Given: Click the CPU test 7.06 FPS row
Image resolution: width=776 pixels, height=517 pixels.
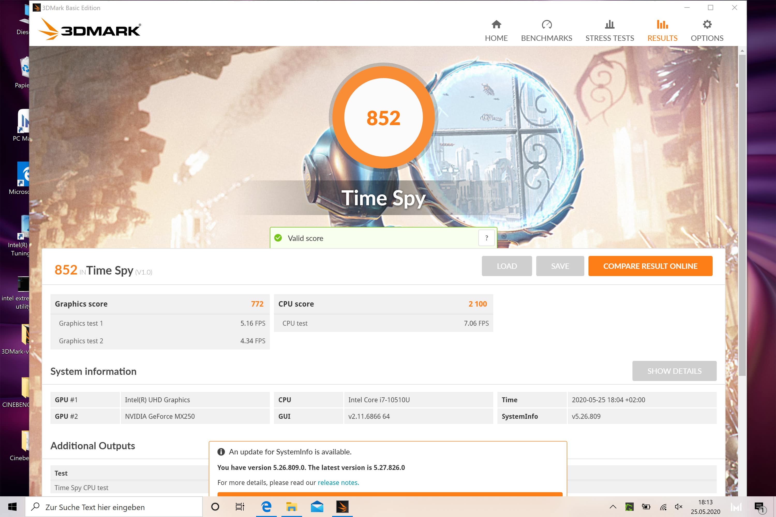Looking at the screenshot, I should click(383, 323).
